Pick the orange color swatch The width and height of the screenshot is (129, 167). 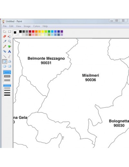pos(36,31)
